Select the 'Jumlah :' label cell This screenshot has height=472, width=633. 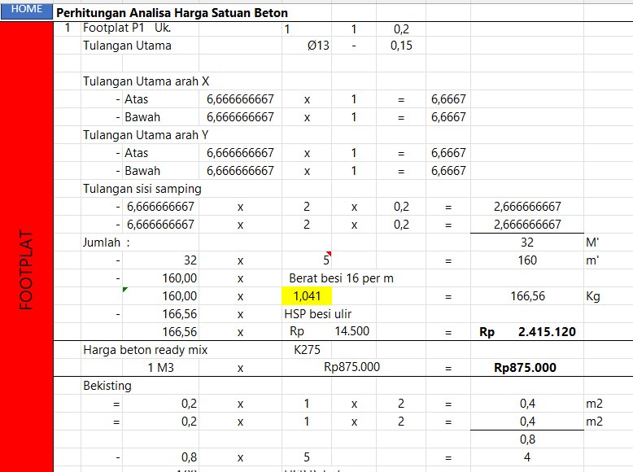(x=107, y=243)
